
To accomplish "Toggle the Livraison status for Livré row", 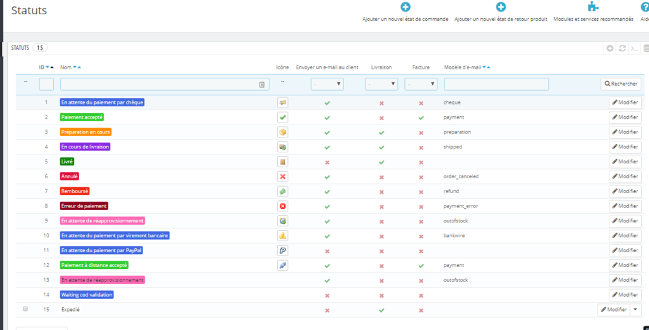I will pos(382,162).
